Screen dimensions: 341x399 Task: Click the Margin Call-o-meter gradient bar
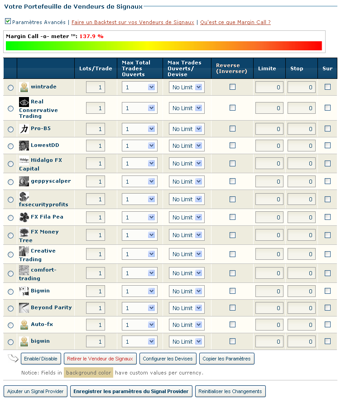click(163, 46)
